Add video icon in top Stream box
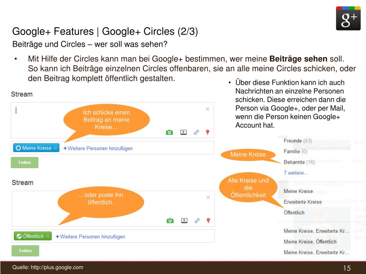This screenshot has width=366, height=274. tap(183, 132)
